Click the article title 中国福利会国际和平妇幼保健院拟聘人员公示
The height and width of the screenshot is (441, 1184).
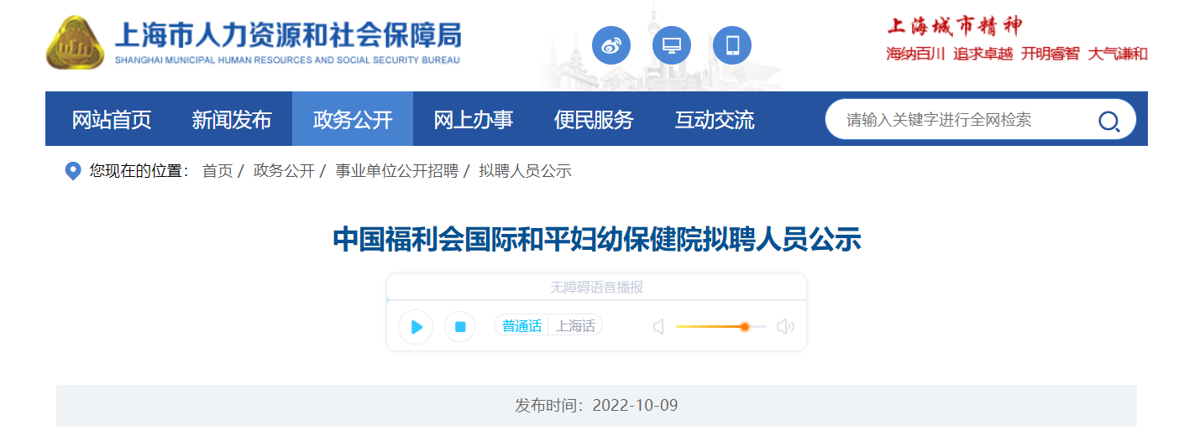(x=597, y=239)
